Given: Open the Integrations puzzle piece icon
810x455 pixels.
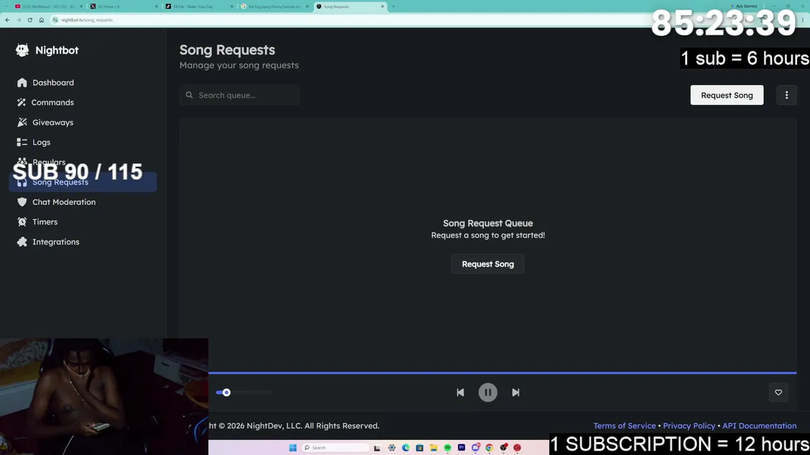Looking at the screenshot, I should pos(22,242).
